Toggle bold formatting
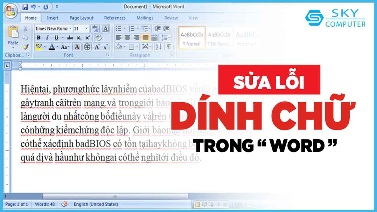The height and width of the screenshot is (212, 377). coord(39,38)
